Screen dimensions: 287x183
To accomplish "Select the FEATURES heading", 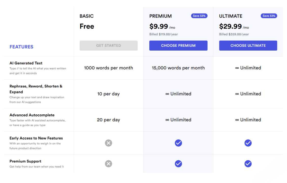I will tap(21, 47).
